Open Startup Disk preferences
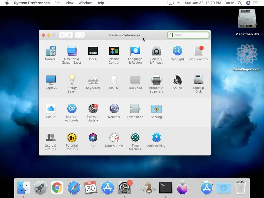 pos(199,84)
